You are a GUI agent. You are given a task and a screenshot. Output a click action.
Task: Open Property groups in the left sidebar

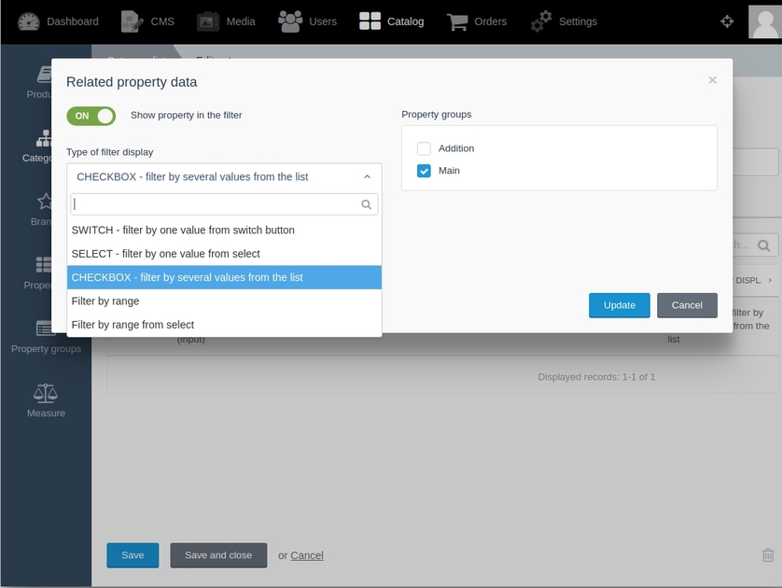[x=46, y=337]
